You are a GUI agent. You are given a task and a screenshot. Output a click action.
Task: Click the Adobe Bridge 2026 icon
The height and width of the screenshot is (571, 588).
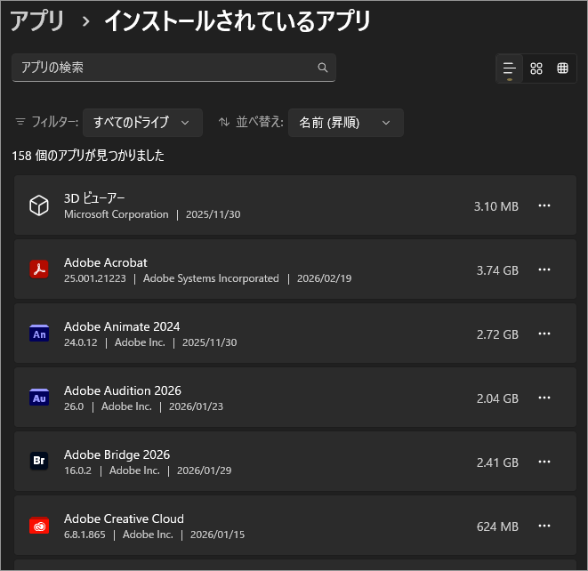point(39,462)
